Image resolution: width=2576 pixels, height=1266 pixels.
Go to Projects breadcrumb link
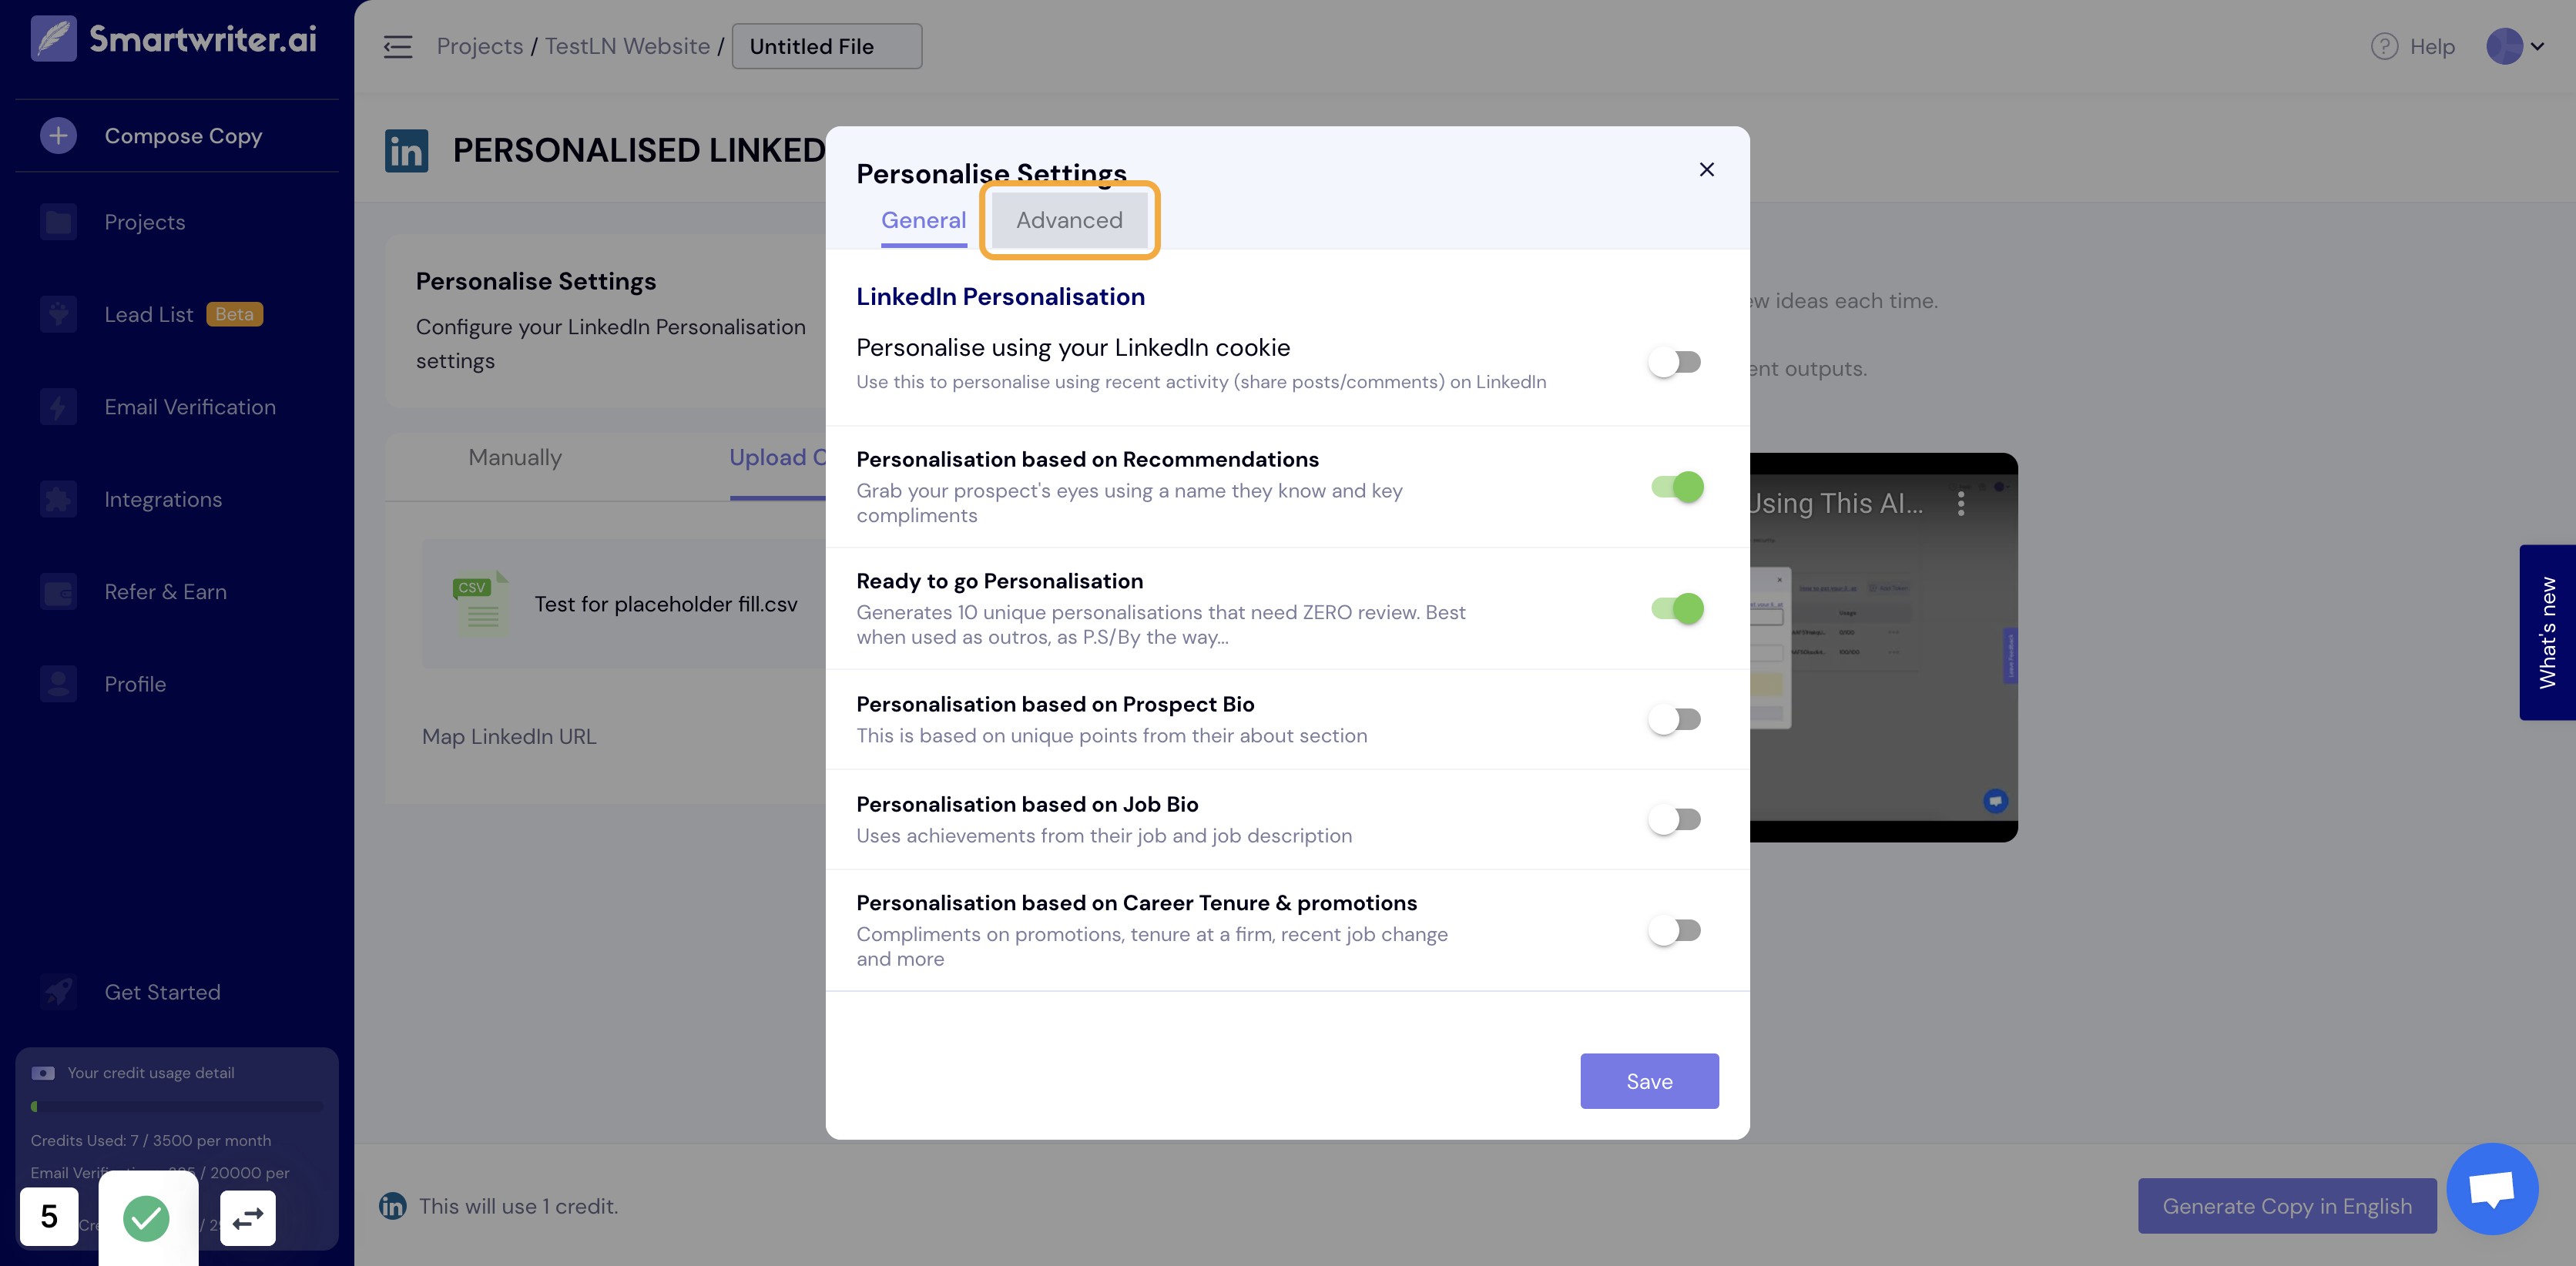pyautogui.click(x=479, y=46)
